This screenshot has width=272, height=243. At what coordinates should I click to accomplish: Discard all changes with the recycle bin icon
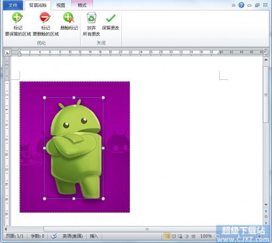coord(91,24)
